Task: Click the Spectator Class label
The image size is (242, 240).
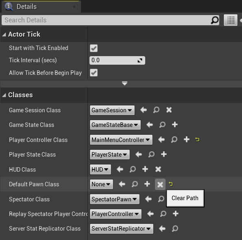Action: 29,199
